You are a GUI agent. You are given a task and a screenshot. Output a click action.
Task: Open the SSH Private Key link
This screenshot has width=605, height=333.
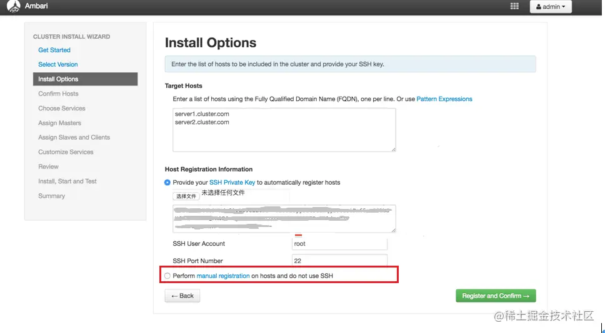pos(232,183)
